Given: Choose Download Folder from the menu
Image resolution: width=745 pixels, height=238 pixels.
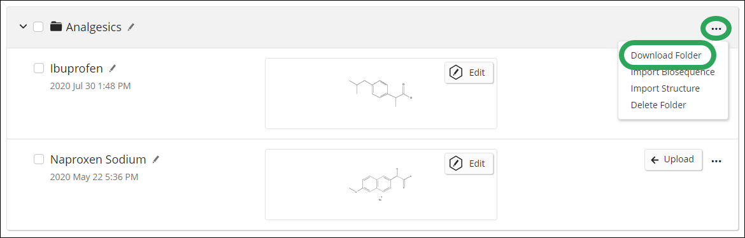Looking at the screenshot, I should (x=665, y=55).
